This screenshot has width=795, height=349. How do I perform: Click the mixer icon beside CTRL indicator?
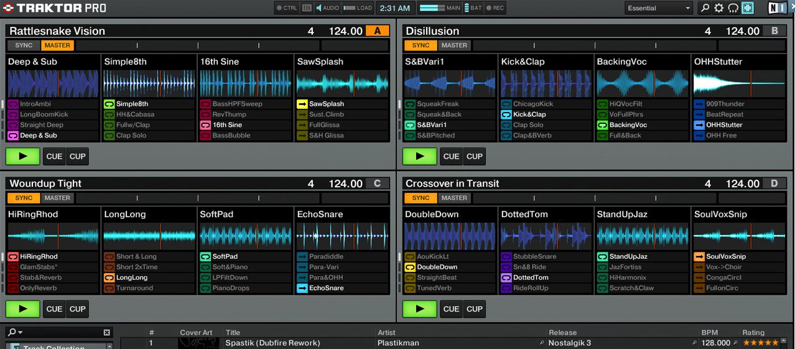[x=307, y=8]
